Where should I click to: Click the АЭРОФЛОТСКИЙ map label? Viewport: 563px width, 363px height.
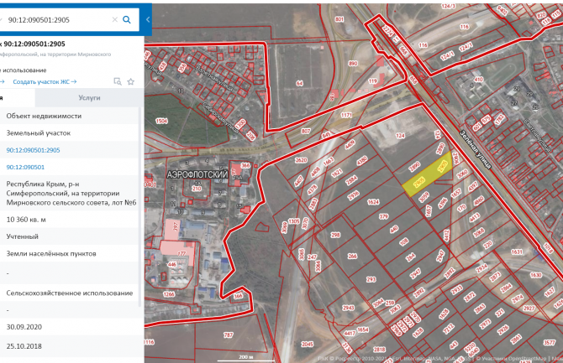coord(197,174)
